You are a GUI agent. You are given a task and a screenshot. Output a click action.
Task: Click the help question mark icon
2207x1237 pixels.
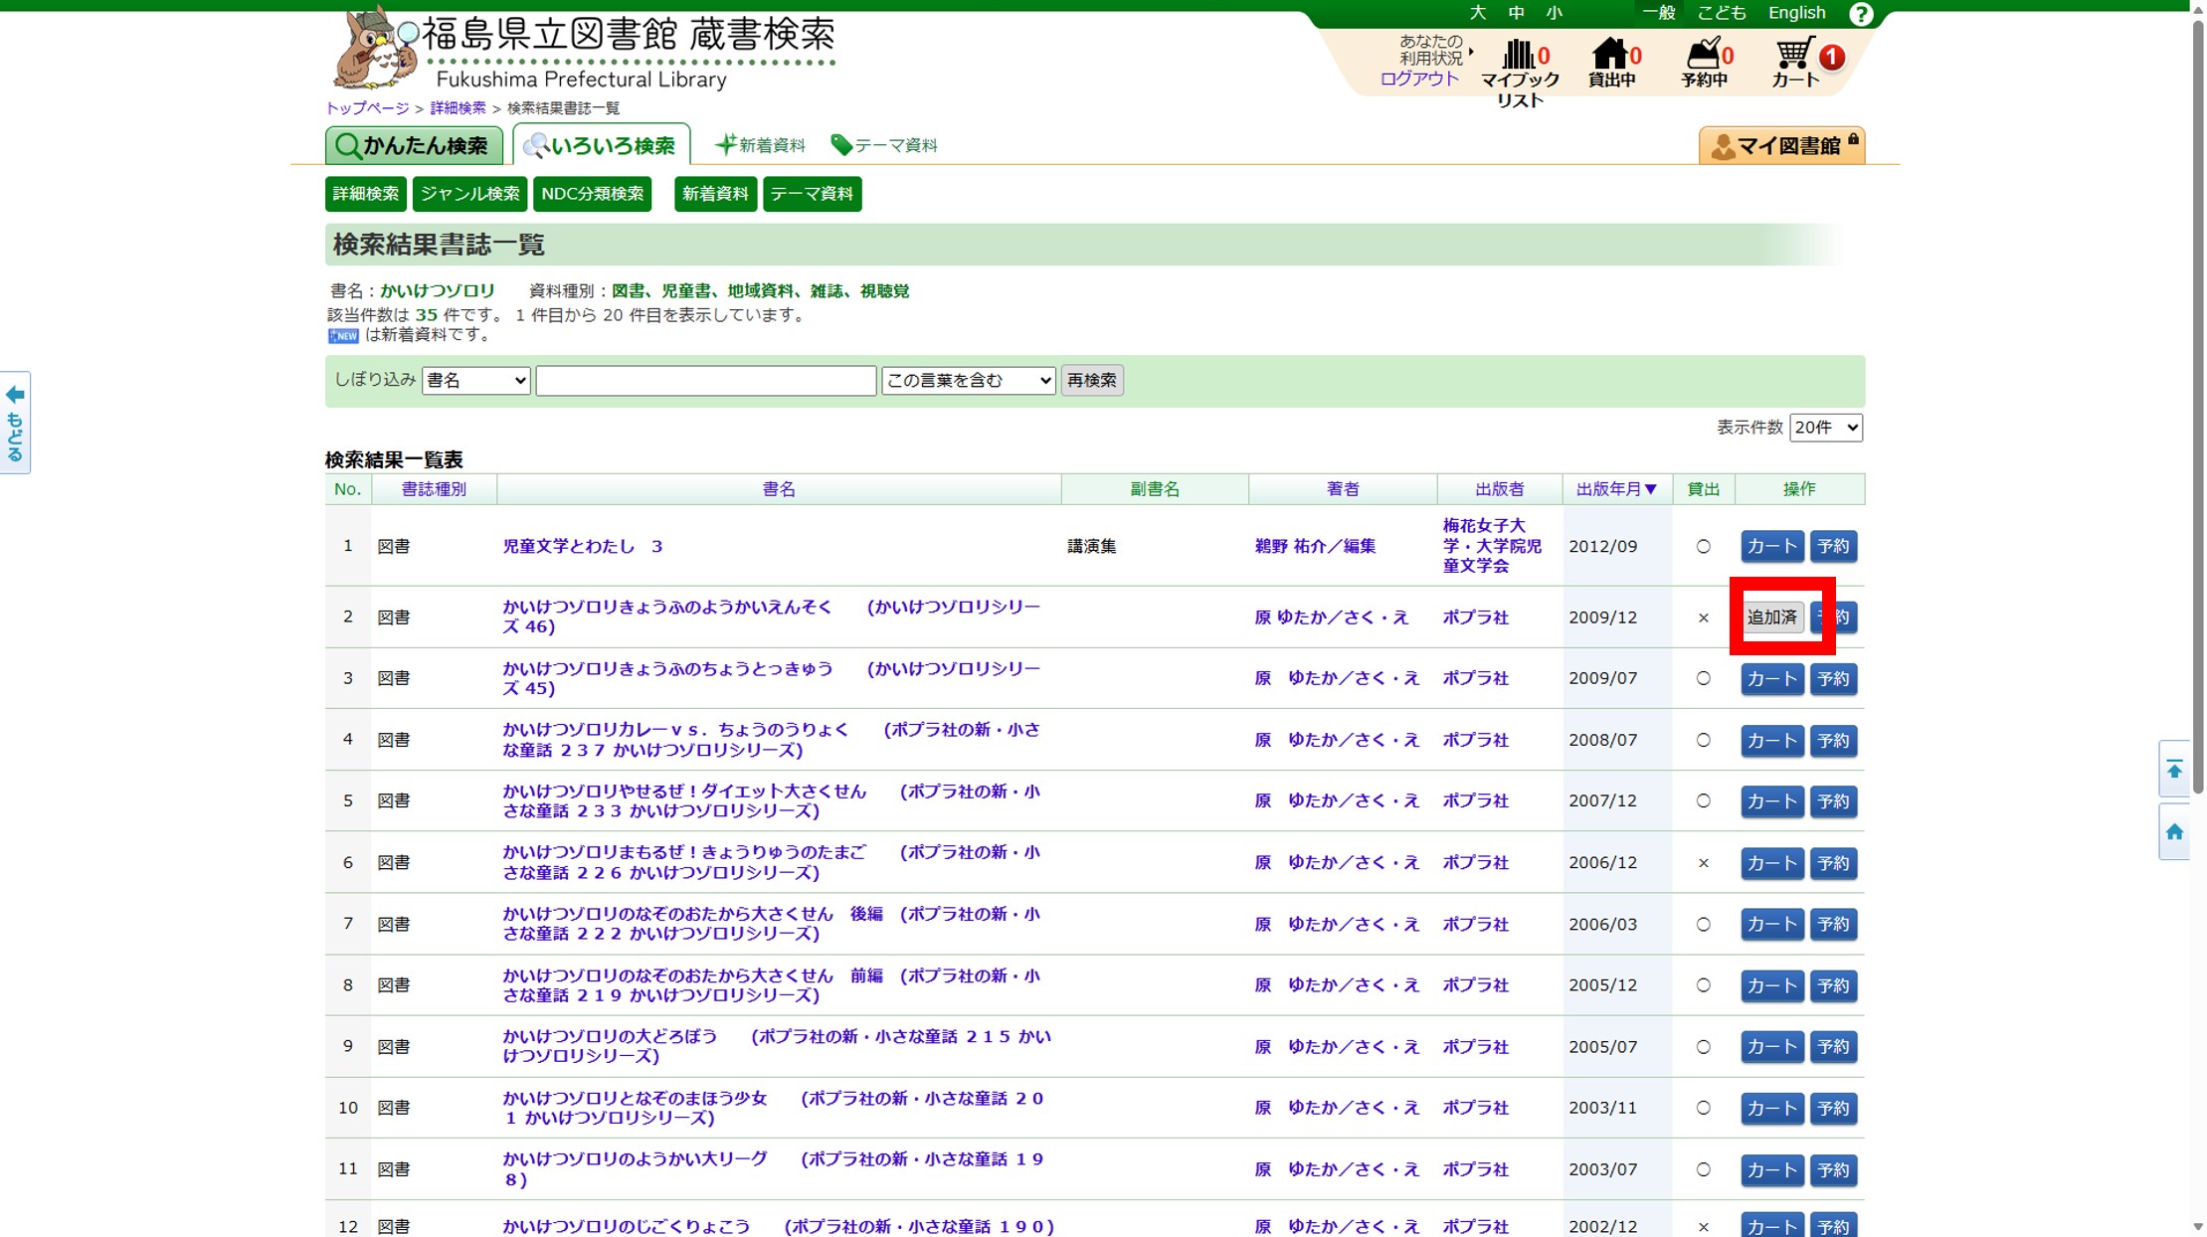pyautogui.click(x=1860, y=14)
